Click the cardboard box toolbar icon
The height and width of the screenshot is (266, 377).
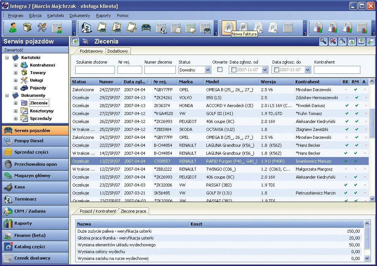pos(27,28)
